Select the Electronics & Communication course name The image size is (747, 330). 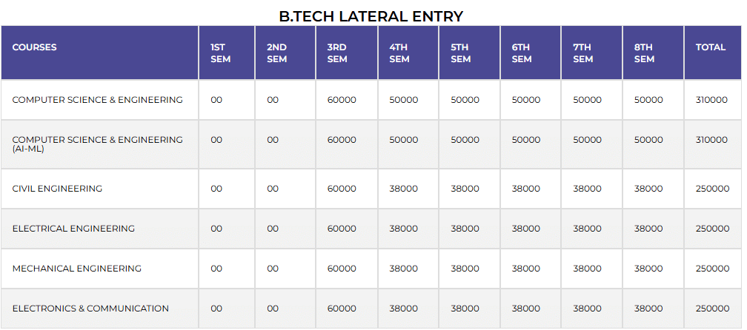(90, 309)
